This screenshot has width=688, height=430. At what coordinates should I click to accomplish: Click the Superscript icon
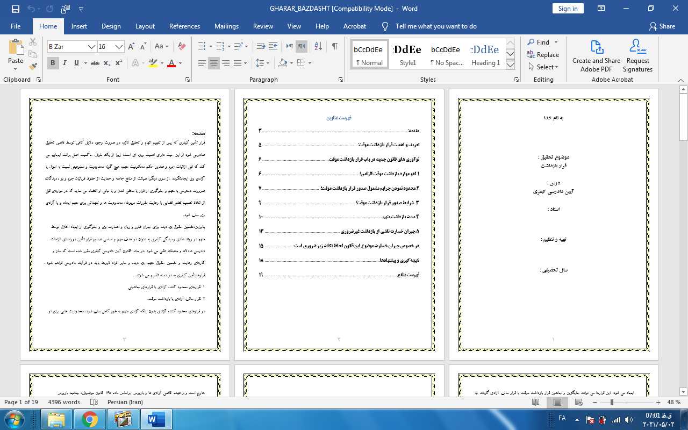(118, 63)
